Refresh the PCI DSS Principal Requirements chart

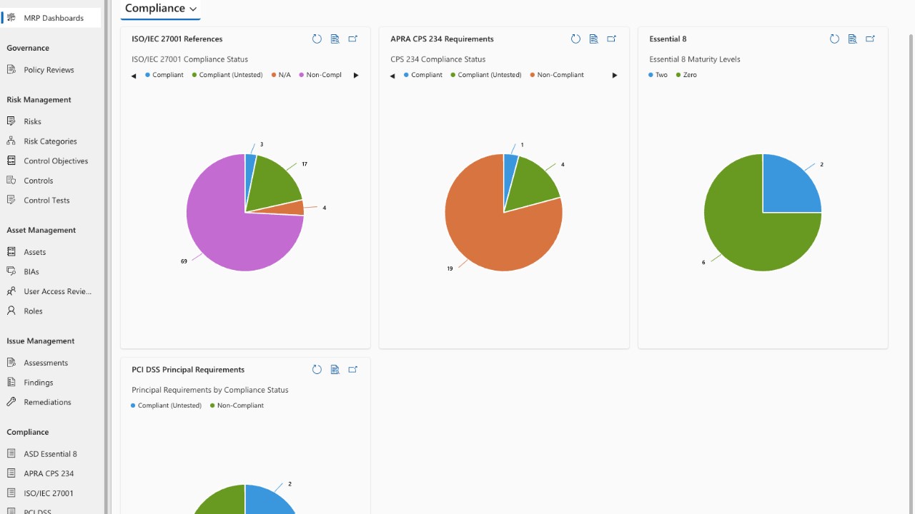point(317,370)
